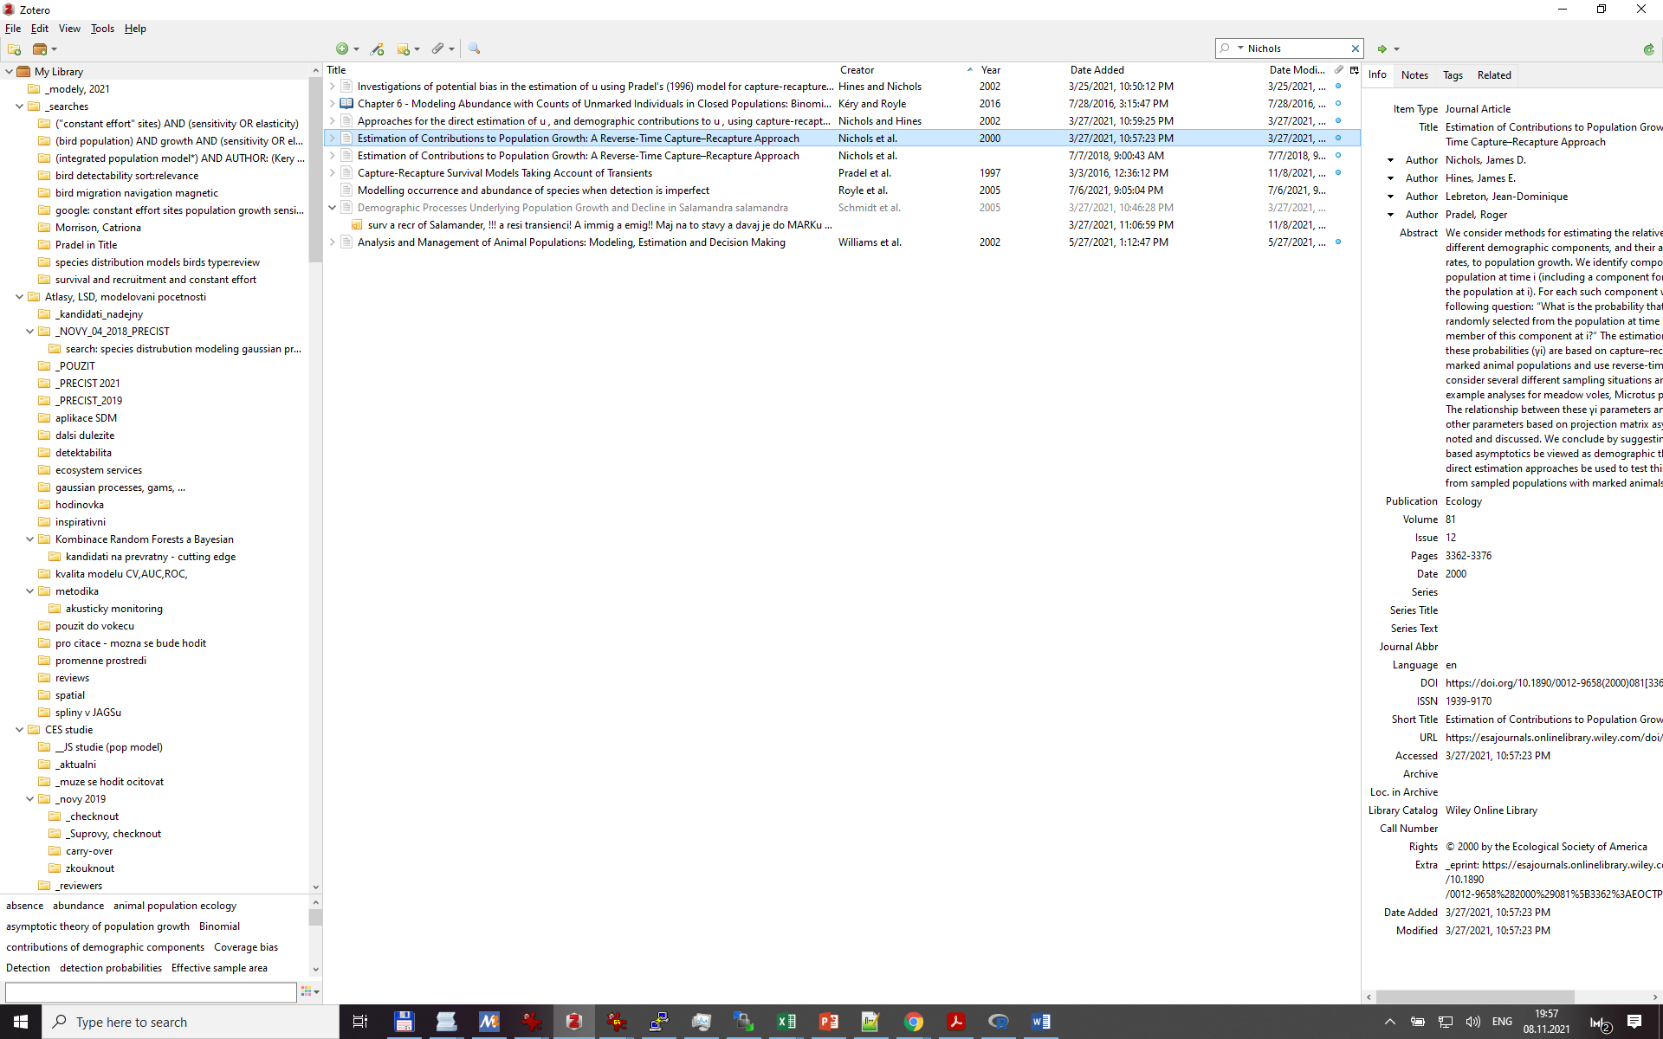Open Chrome from the taskbar
Viewport: 1663px width, 1039px height.
914,1022
